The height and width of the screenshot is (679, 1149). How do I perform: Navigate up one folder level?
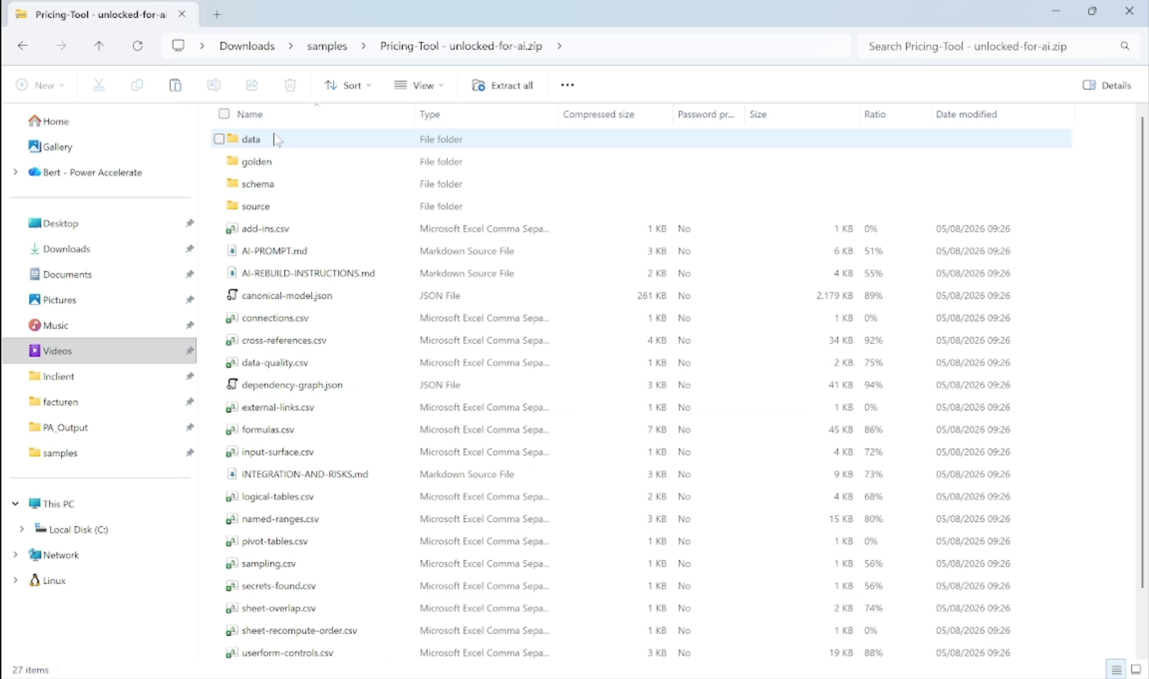point(99,46)
